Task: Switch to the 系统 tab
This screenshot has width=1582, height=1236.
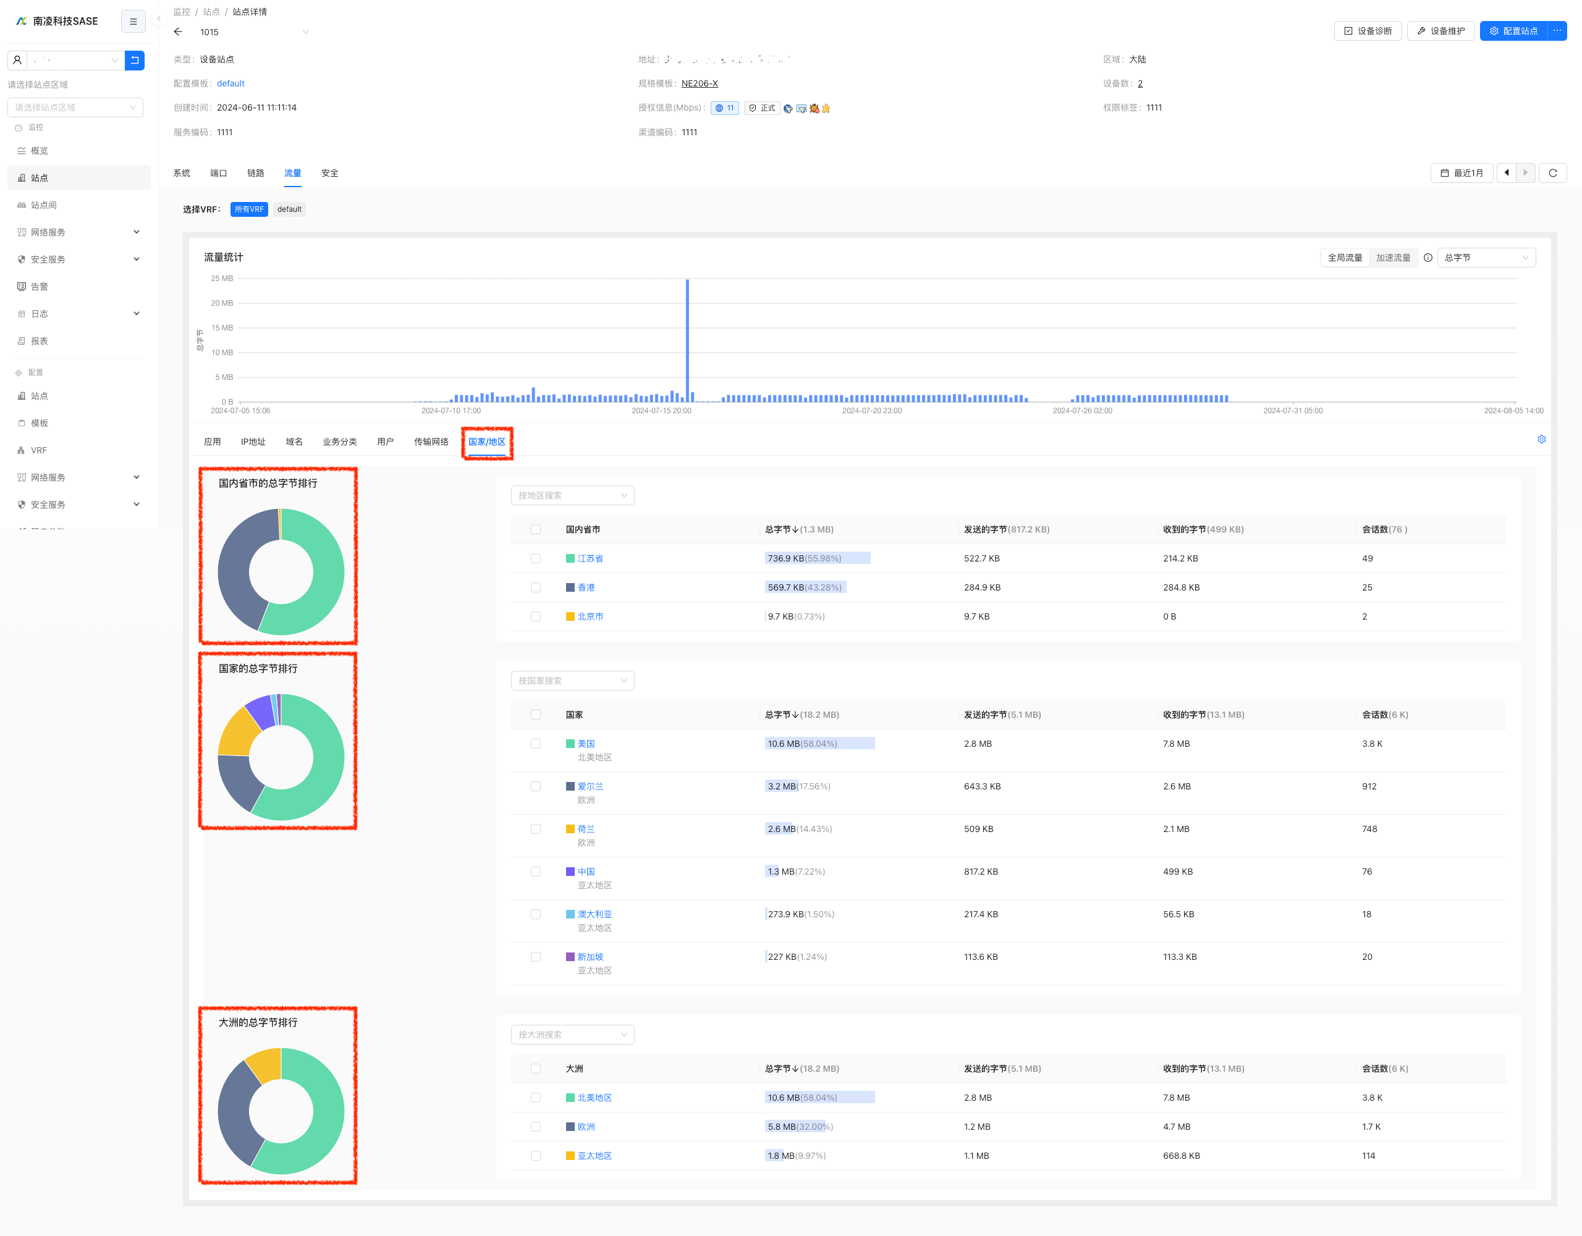Action: pyautogui.click(x=182, y=173)
